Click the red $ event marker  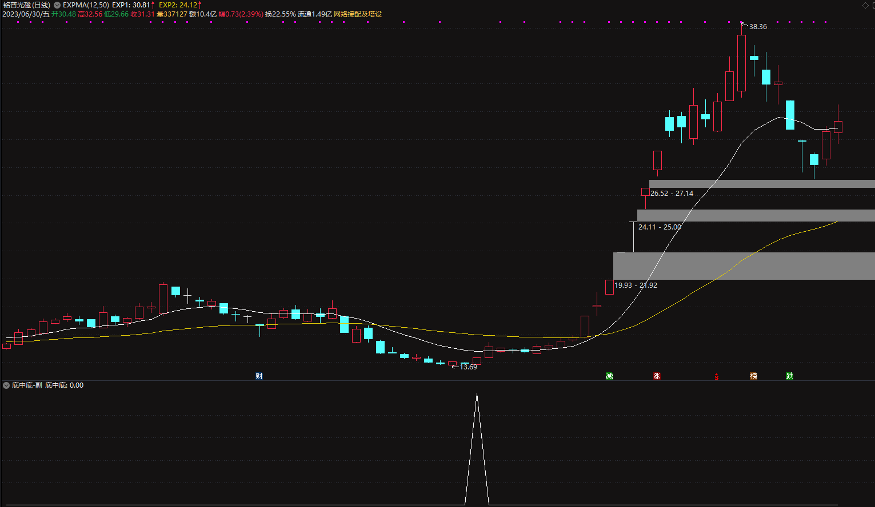coord(716,376)
